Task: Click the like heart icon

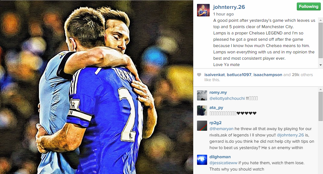Action: 199,75
